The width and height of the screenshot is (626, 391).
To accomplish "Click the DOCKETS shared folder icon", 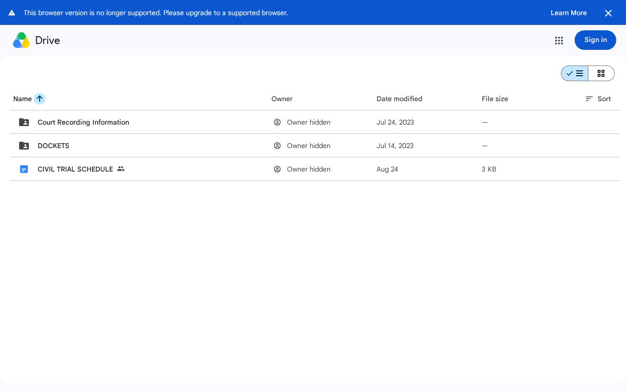I will pyautogui.click(x=24, y=146).
